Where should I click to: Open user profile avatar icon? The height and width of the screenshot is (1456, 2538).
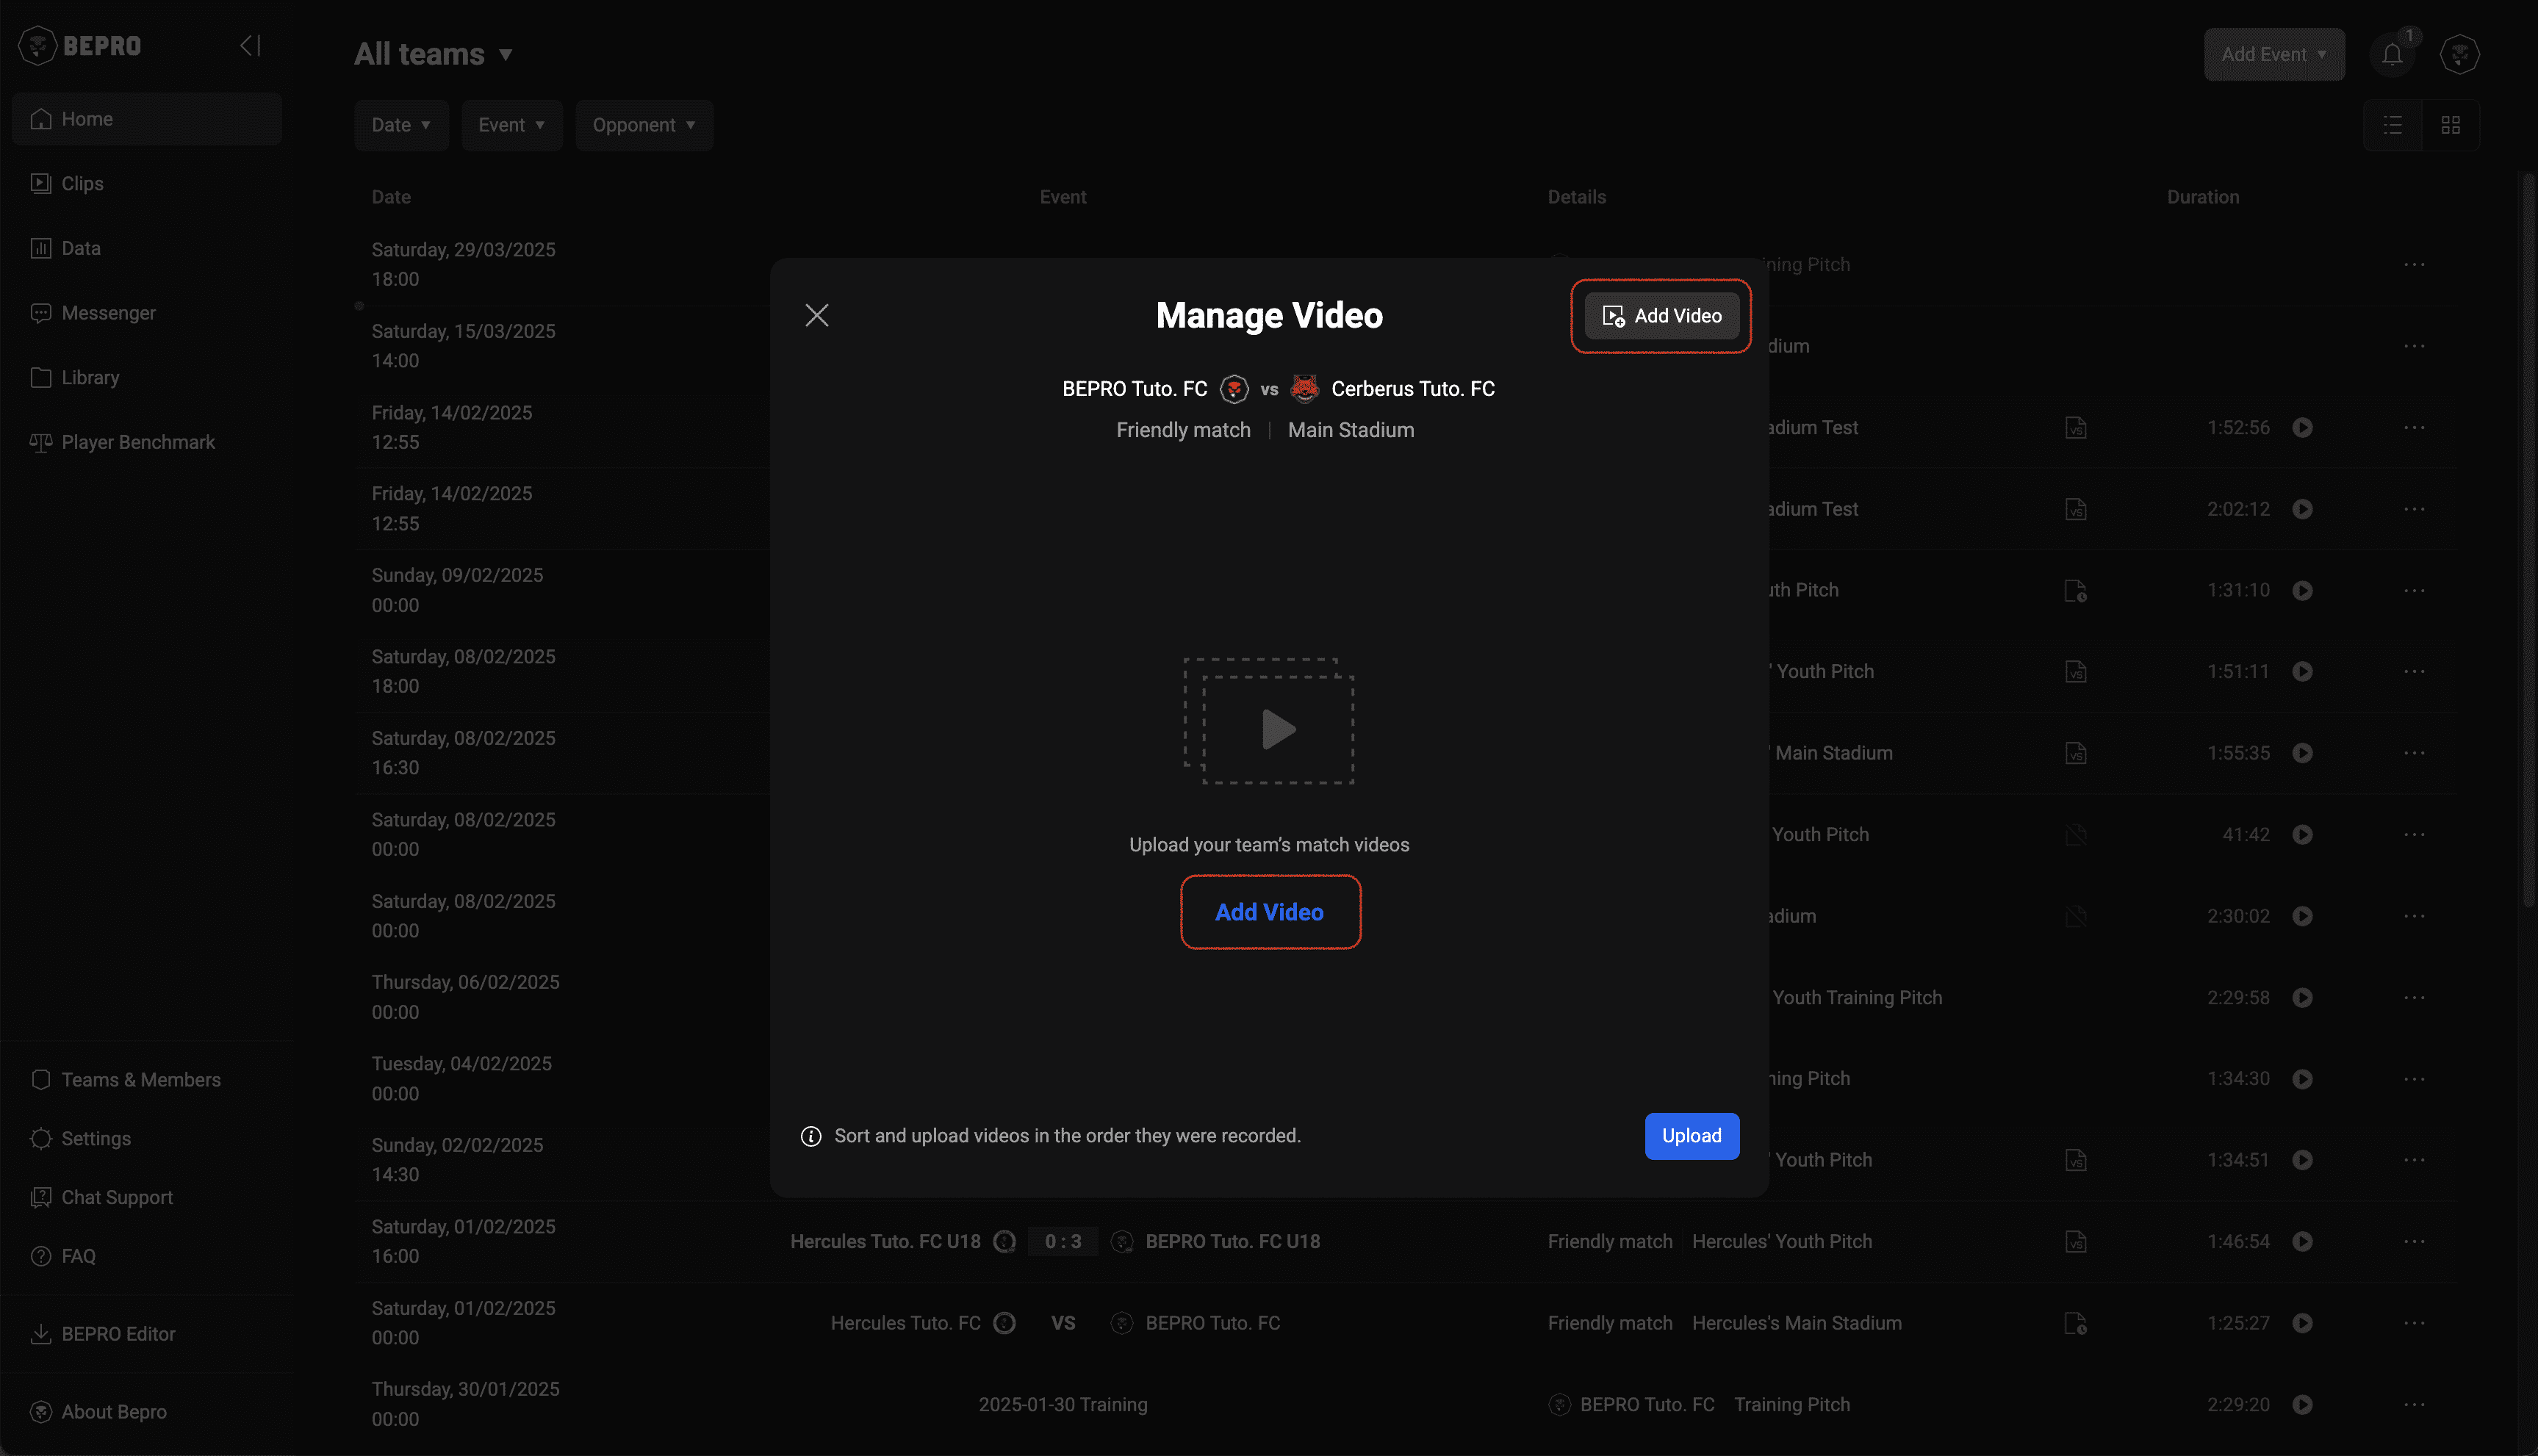[2459, 55]
